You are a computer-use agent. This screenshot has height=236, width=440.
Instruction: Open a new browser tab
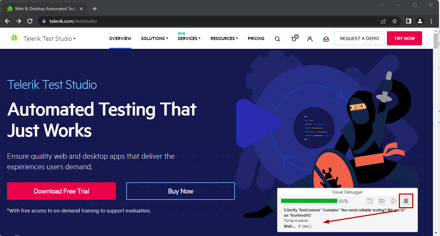[x=94, y=9]
